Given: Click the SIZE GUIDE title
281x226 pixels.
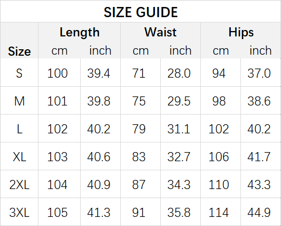Looking at the screenshot, I should [140, 12].
